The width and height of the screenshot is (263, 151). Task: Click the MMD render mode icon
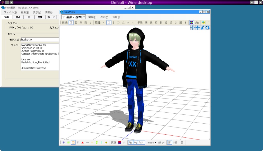(135, 142)
